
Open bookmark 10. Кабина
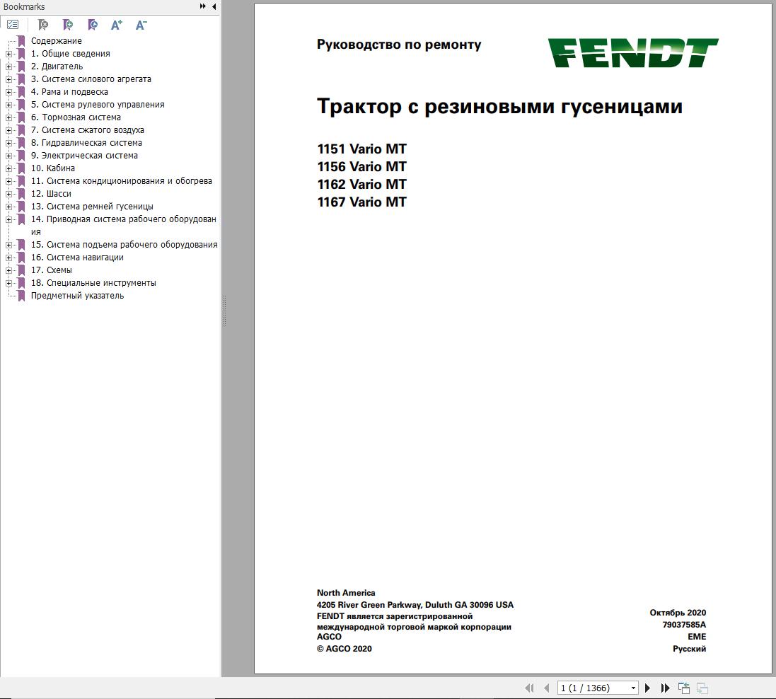(x=53, y=168)
